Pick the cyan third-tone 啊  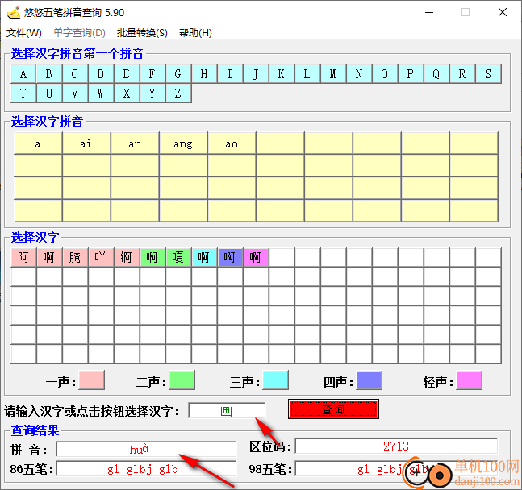[204, 257]
